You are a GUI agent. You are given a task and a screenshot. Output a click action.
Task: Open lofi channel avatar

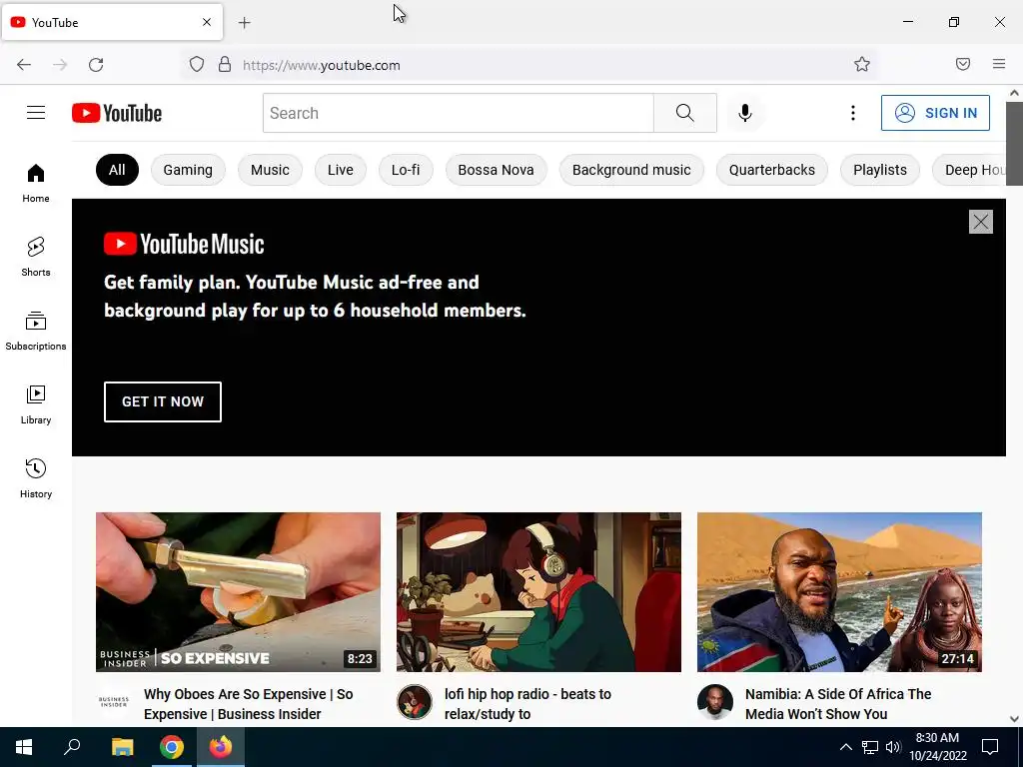(415, 702)
